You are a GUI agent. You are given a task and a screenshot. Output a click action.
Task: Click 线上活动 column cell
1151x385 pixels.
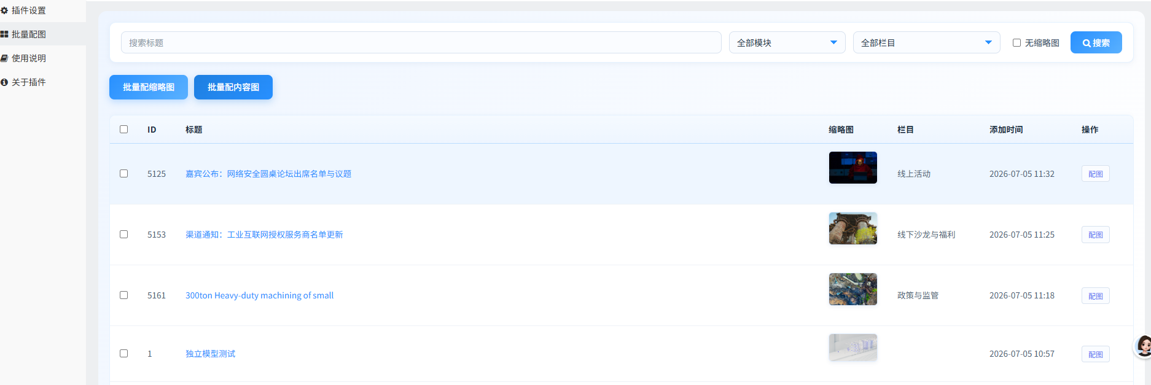click(914, 174)
